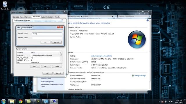Viewport: 186px width, 104px height.
Task: Click Edit... under System variables
Action: pos(46,67)
